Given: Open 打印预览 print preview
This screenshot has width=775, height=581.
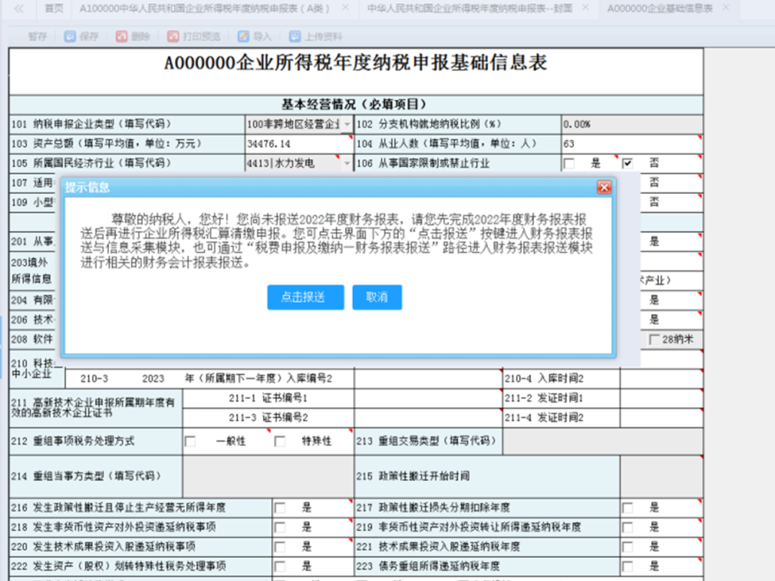Looking at the screenshot, I should [194, 37].
